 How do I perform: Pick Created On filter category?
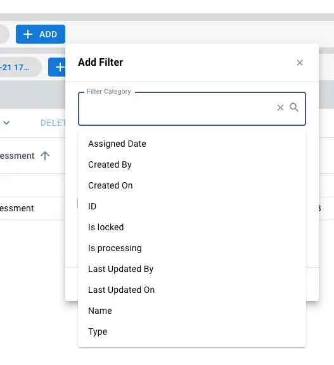pos(192,185)
